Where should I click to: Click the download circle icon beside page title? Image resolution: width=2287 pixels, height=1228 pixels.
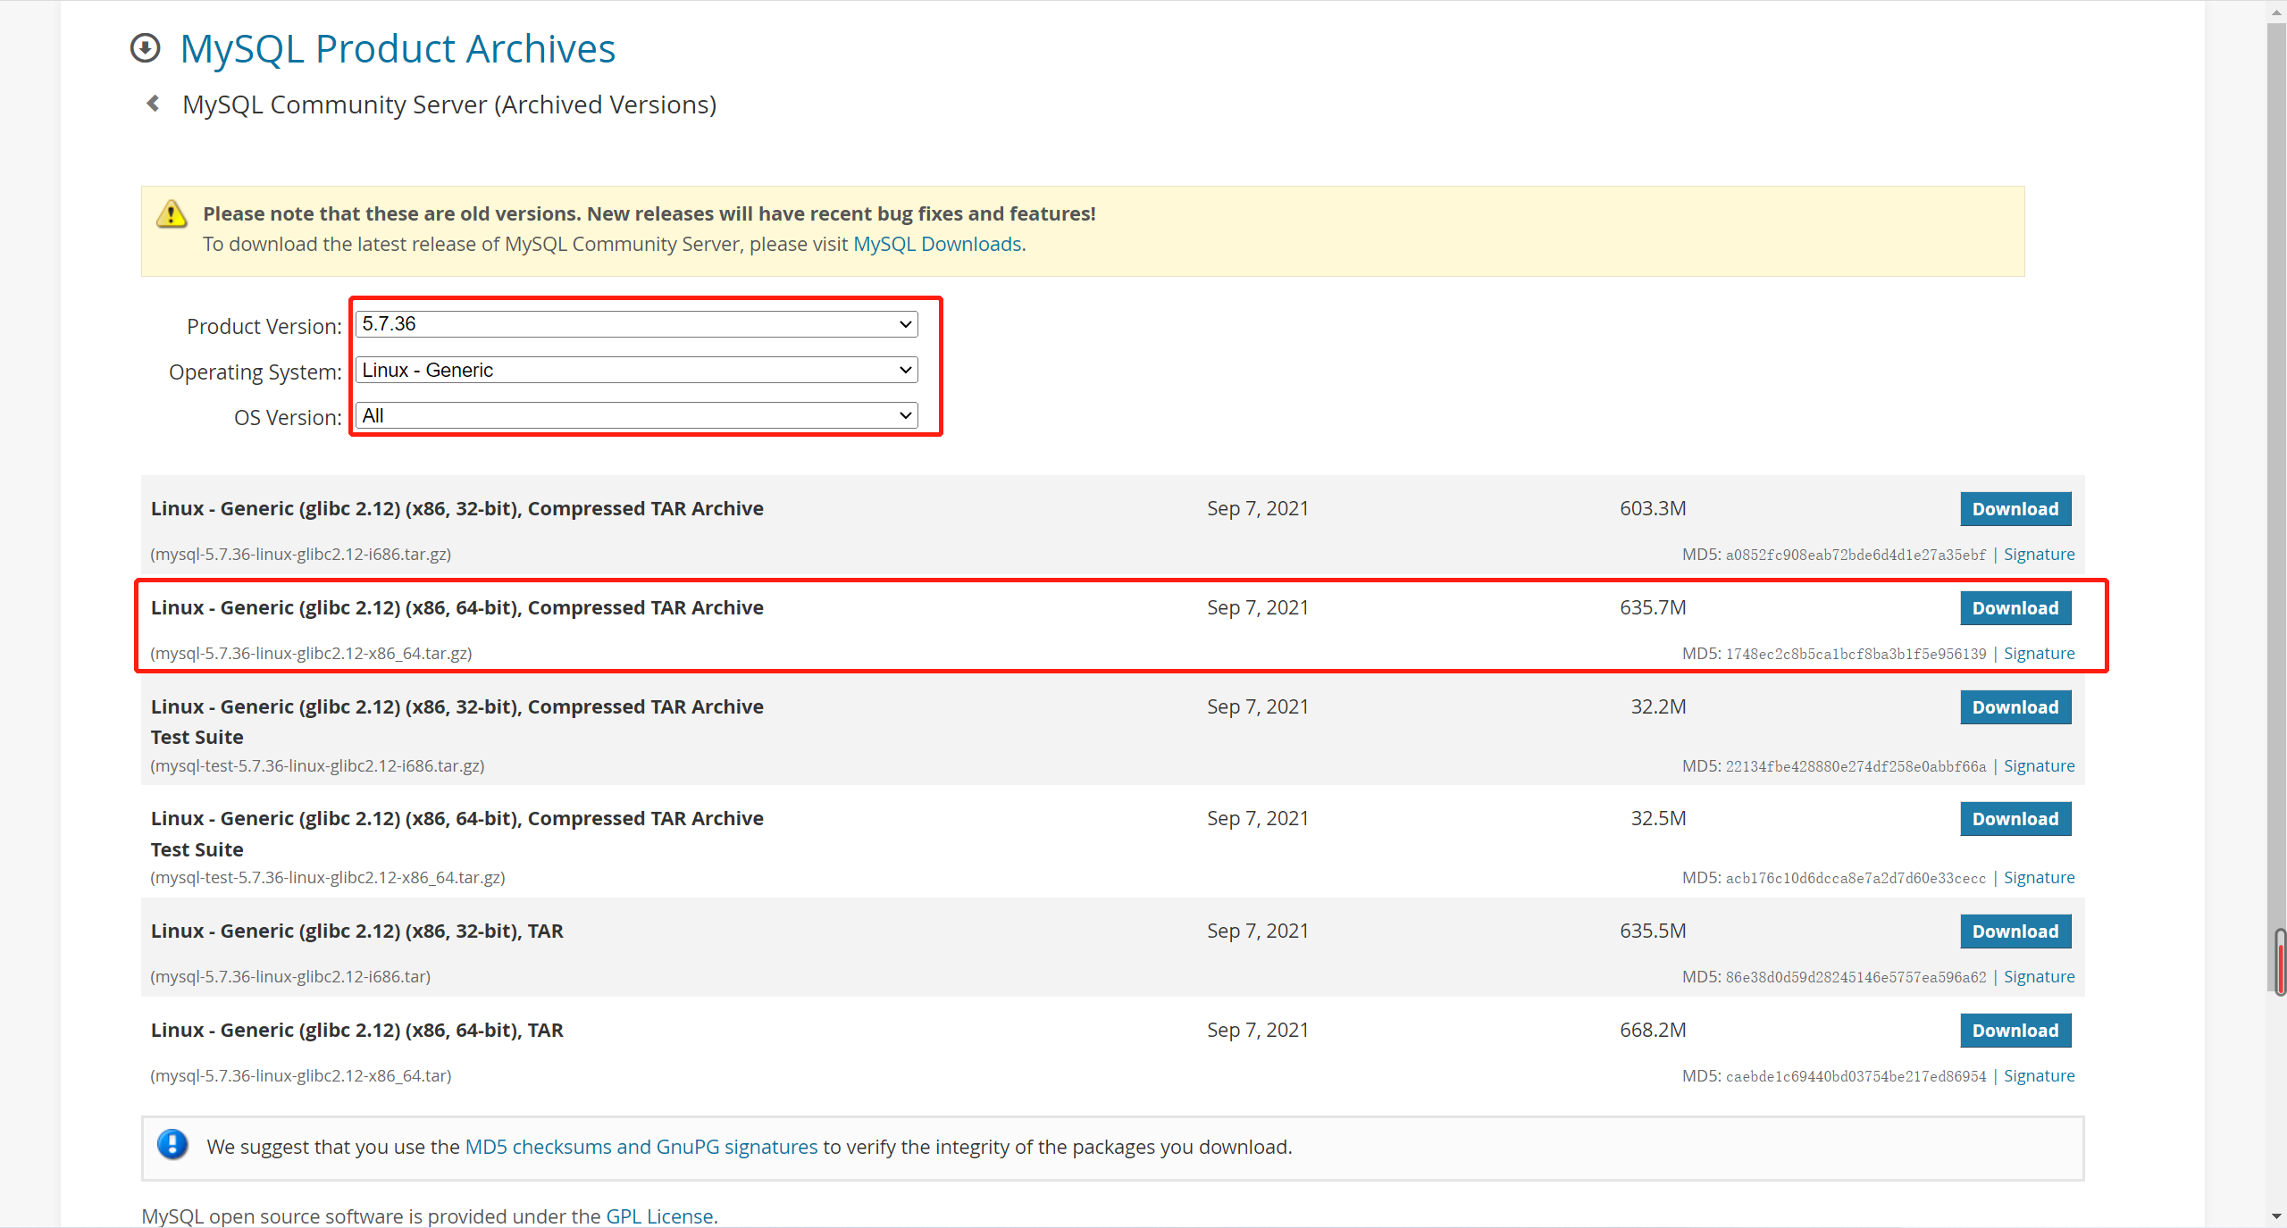tap(145, 48)
